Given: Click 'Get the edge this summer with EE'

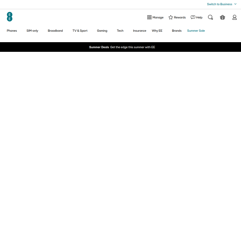Looking at the screenshot, I should [x=133, y=47].
